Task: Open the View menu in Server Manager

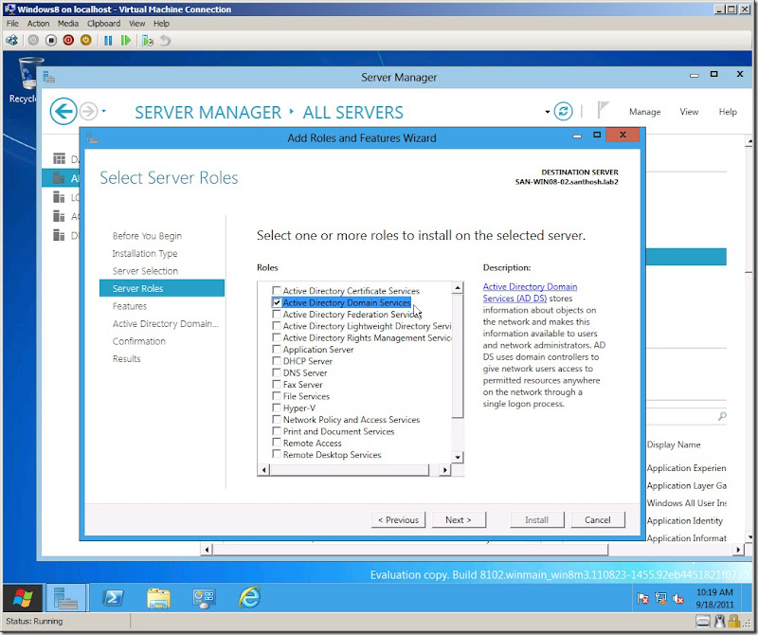Action: (x=689, y=112)
